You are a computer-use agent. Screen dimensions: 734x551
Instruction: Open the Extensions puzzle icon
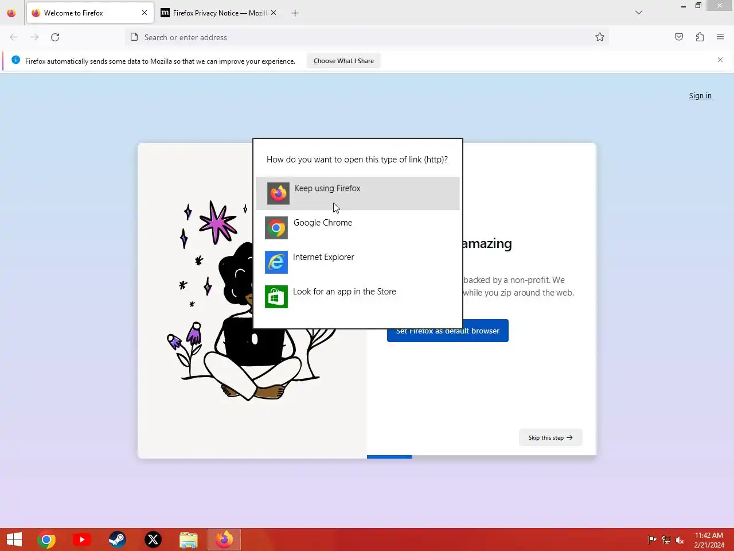point(700,37)
